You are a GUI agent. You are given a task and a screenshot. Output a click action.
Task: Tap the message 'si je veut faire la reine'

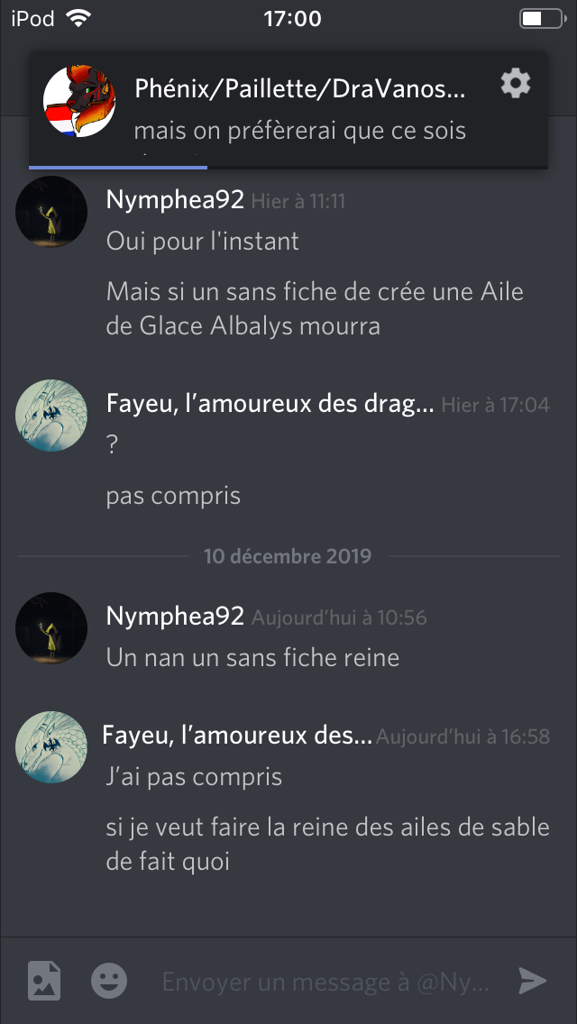point(327,845)
